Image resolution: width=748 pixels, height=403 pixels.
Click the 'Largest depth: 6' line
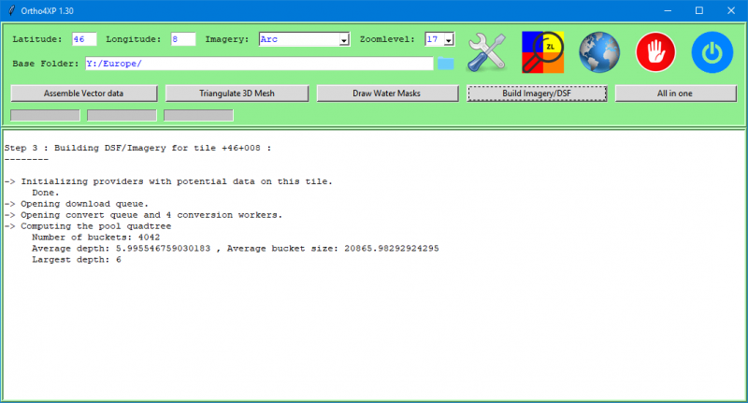click(x=77, y=259)
